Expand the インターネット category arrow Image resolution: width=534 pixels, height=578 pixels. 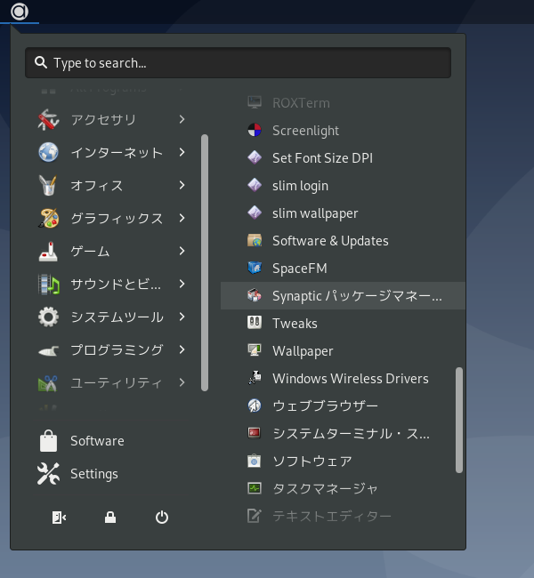(x=182, y=152)
